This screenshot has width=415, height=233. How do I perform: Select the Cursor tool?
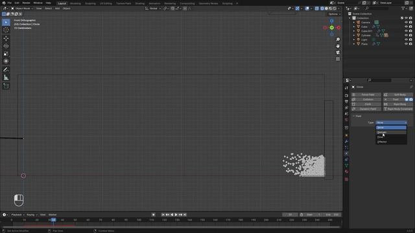tap(6, 30)
